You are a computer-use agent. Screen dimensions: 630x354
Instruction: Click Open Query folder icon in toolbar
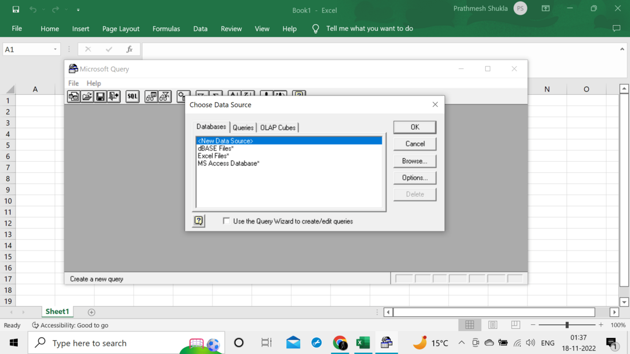pos(87,96)
